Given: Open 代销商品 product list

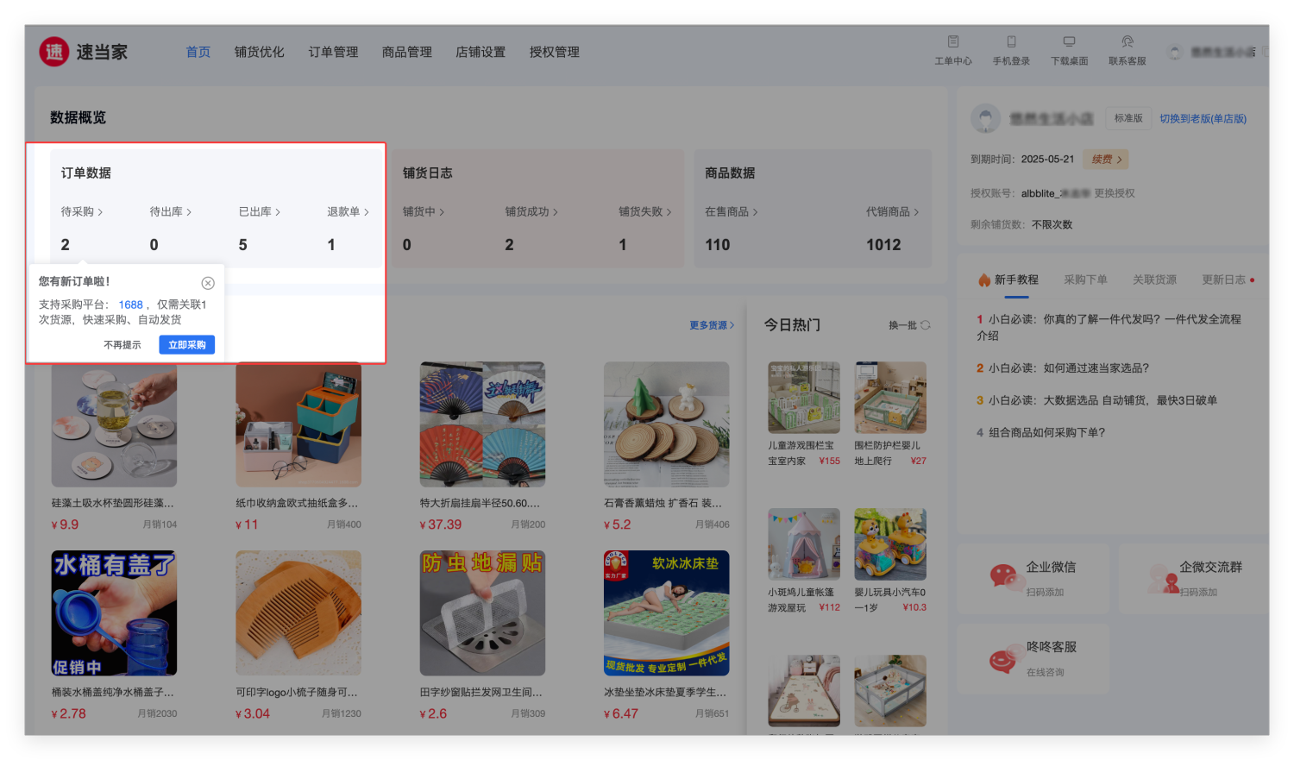Looking at the screenshot, I should [x=916, y=212].
